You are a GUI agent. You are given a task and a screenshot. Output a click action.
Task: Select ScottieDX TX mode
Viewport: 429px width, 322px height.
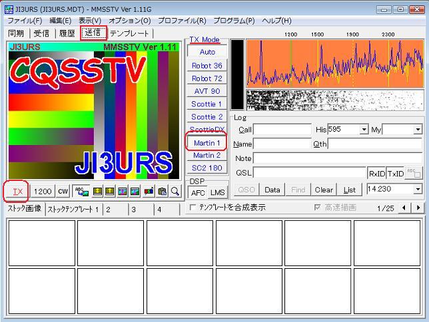[x=207, y=128]
